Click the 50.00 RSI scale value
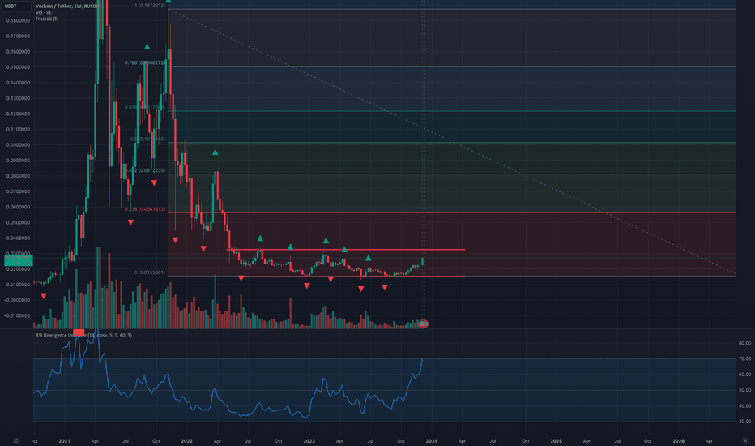755x446 pixels. coord(744,390)
